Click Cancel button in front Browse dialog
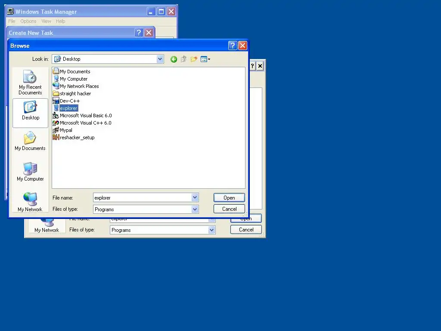441x331 pixels. coord(229,209)
